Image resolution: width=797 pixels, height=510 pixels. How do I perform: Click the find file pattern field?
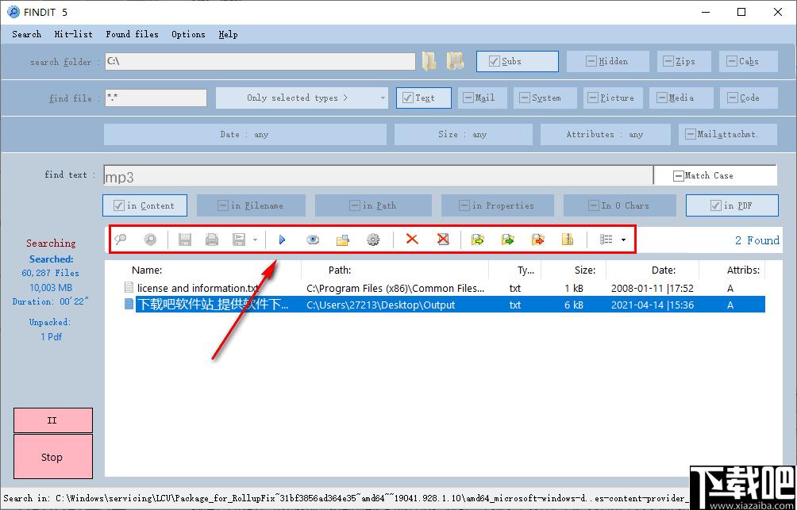click(x=156, y=98)
